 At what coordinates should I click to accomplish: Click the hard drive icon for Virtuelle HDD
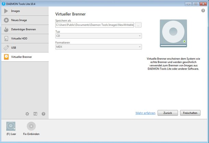pyautogui.click(x=6, y=38)
